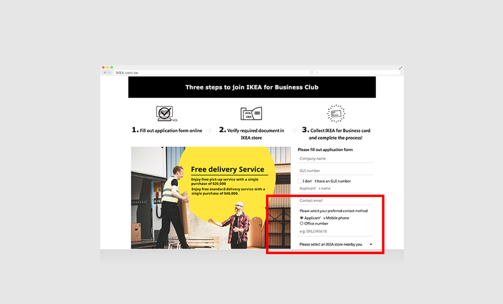Click the IKEA store building icon
Viewport: 503px width, 304px height.
tap(251, 114)
